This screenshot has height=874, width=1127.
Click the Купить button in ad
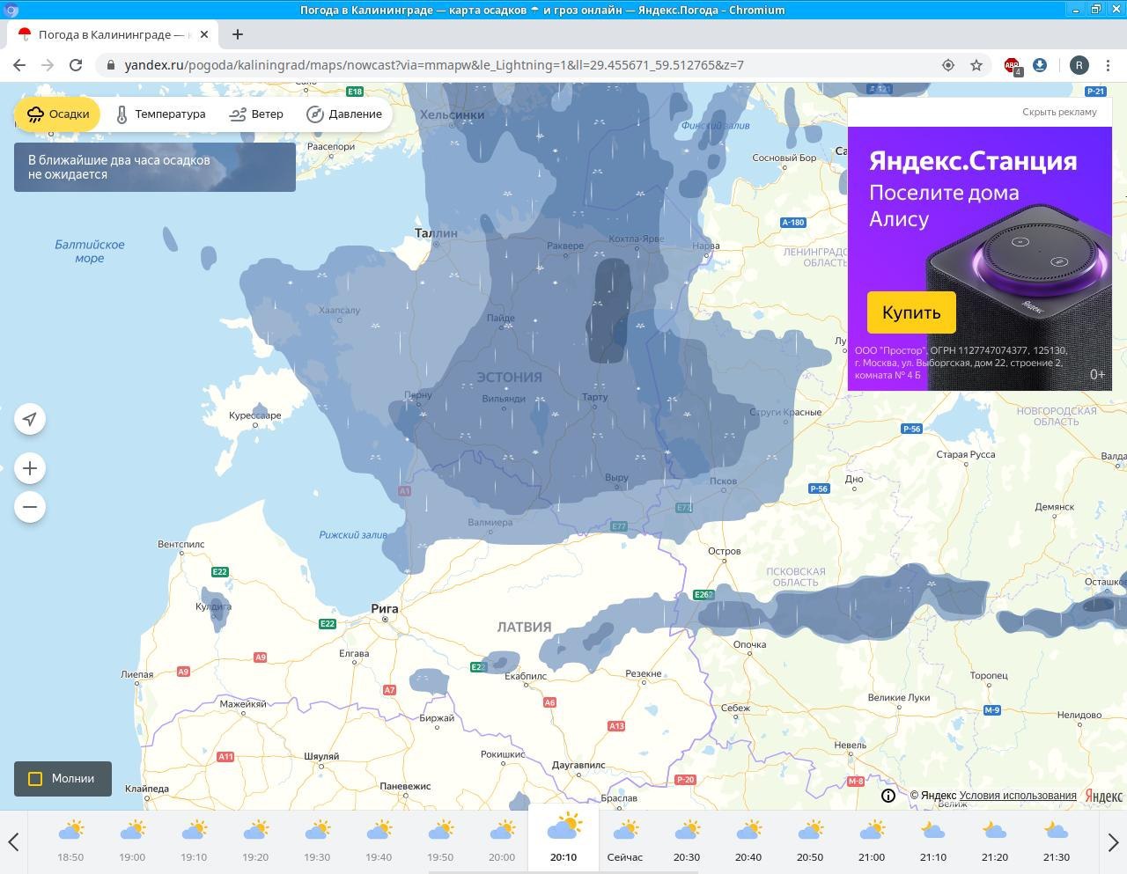[911, 312]
